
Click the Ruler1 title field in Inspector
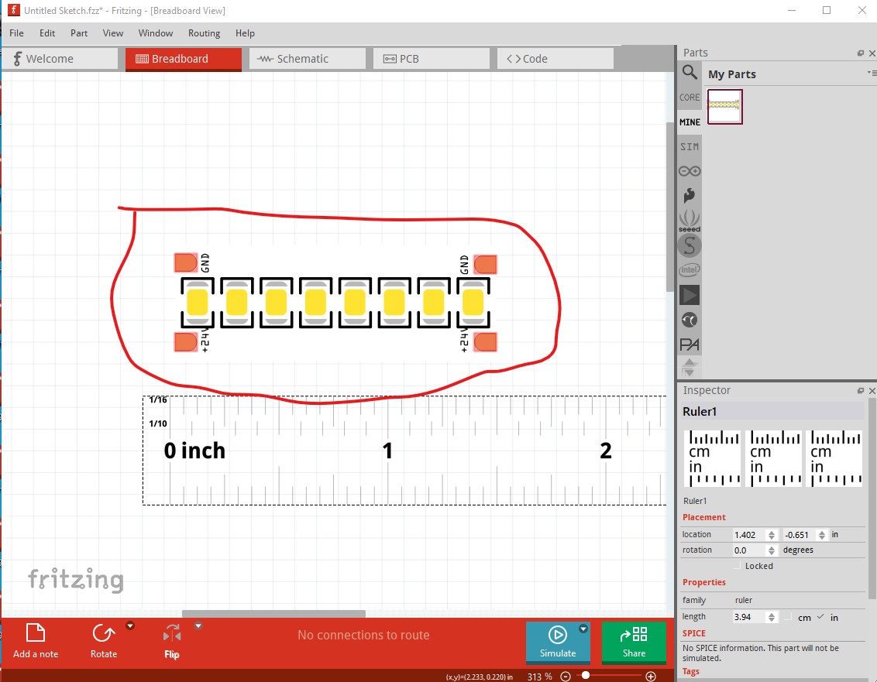(772, 411)
